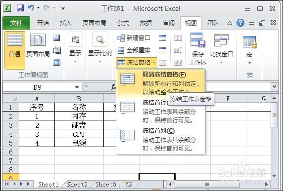Open the 宏 macros dropdown
Viewport: 283px width, 191px height.
click(249, 50)
